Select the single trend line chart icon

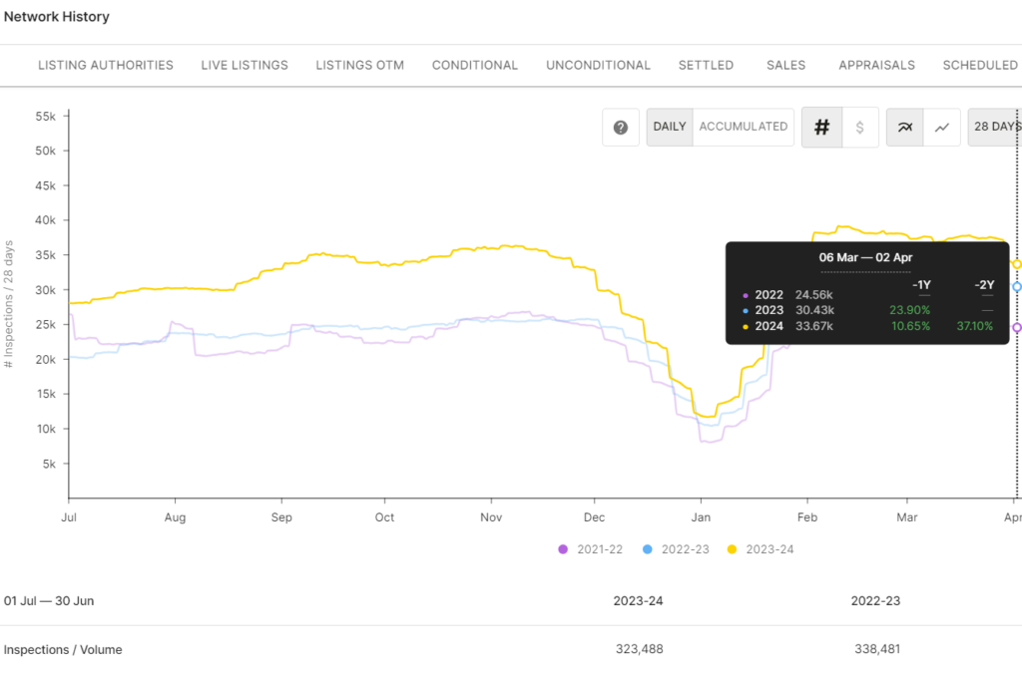pyautogui.click(x=941, y=128)
